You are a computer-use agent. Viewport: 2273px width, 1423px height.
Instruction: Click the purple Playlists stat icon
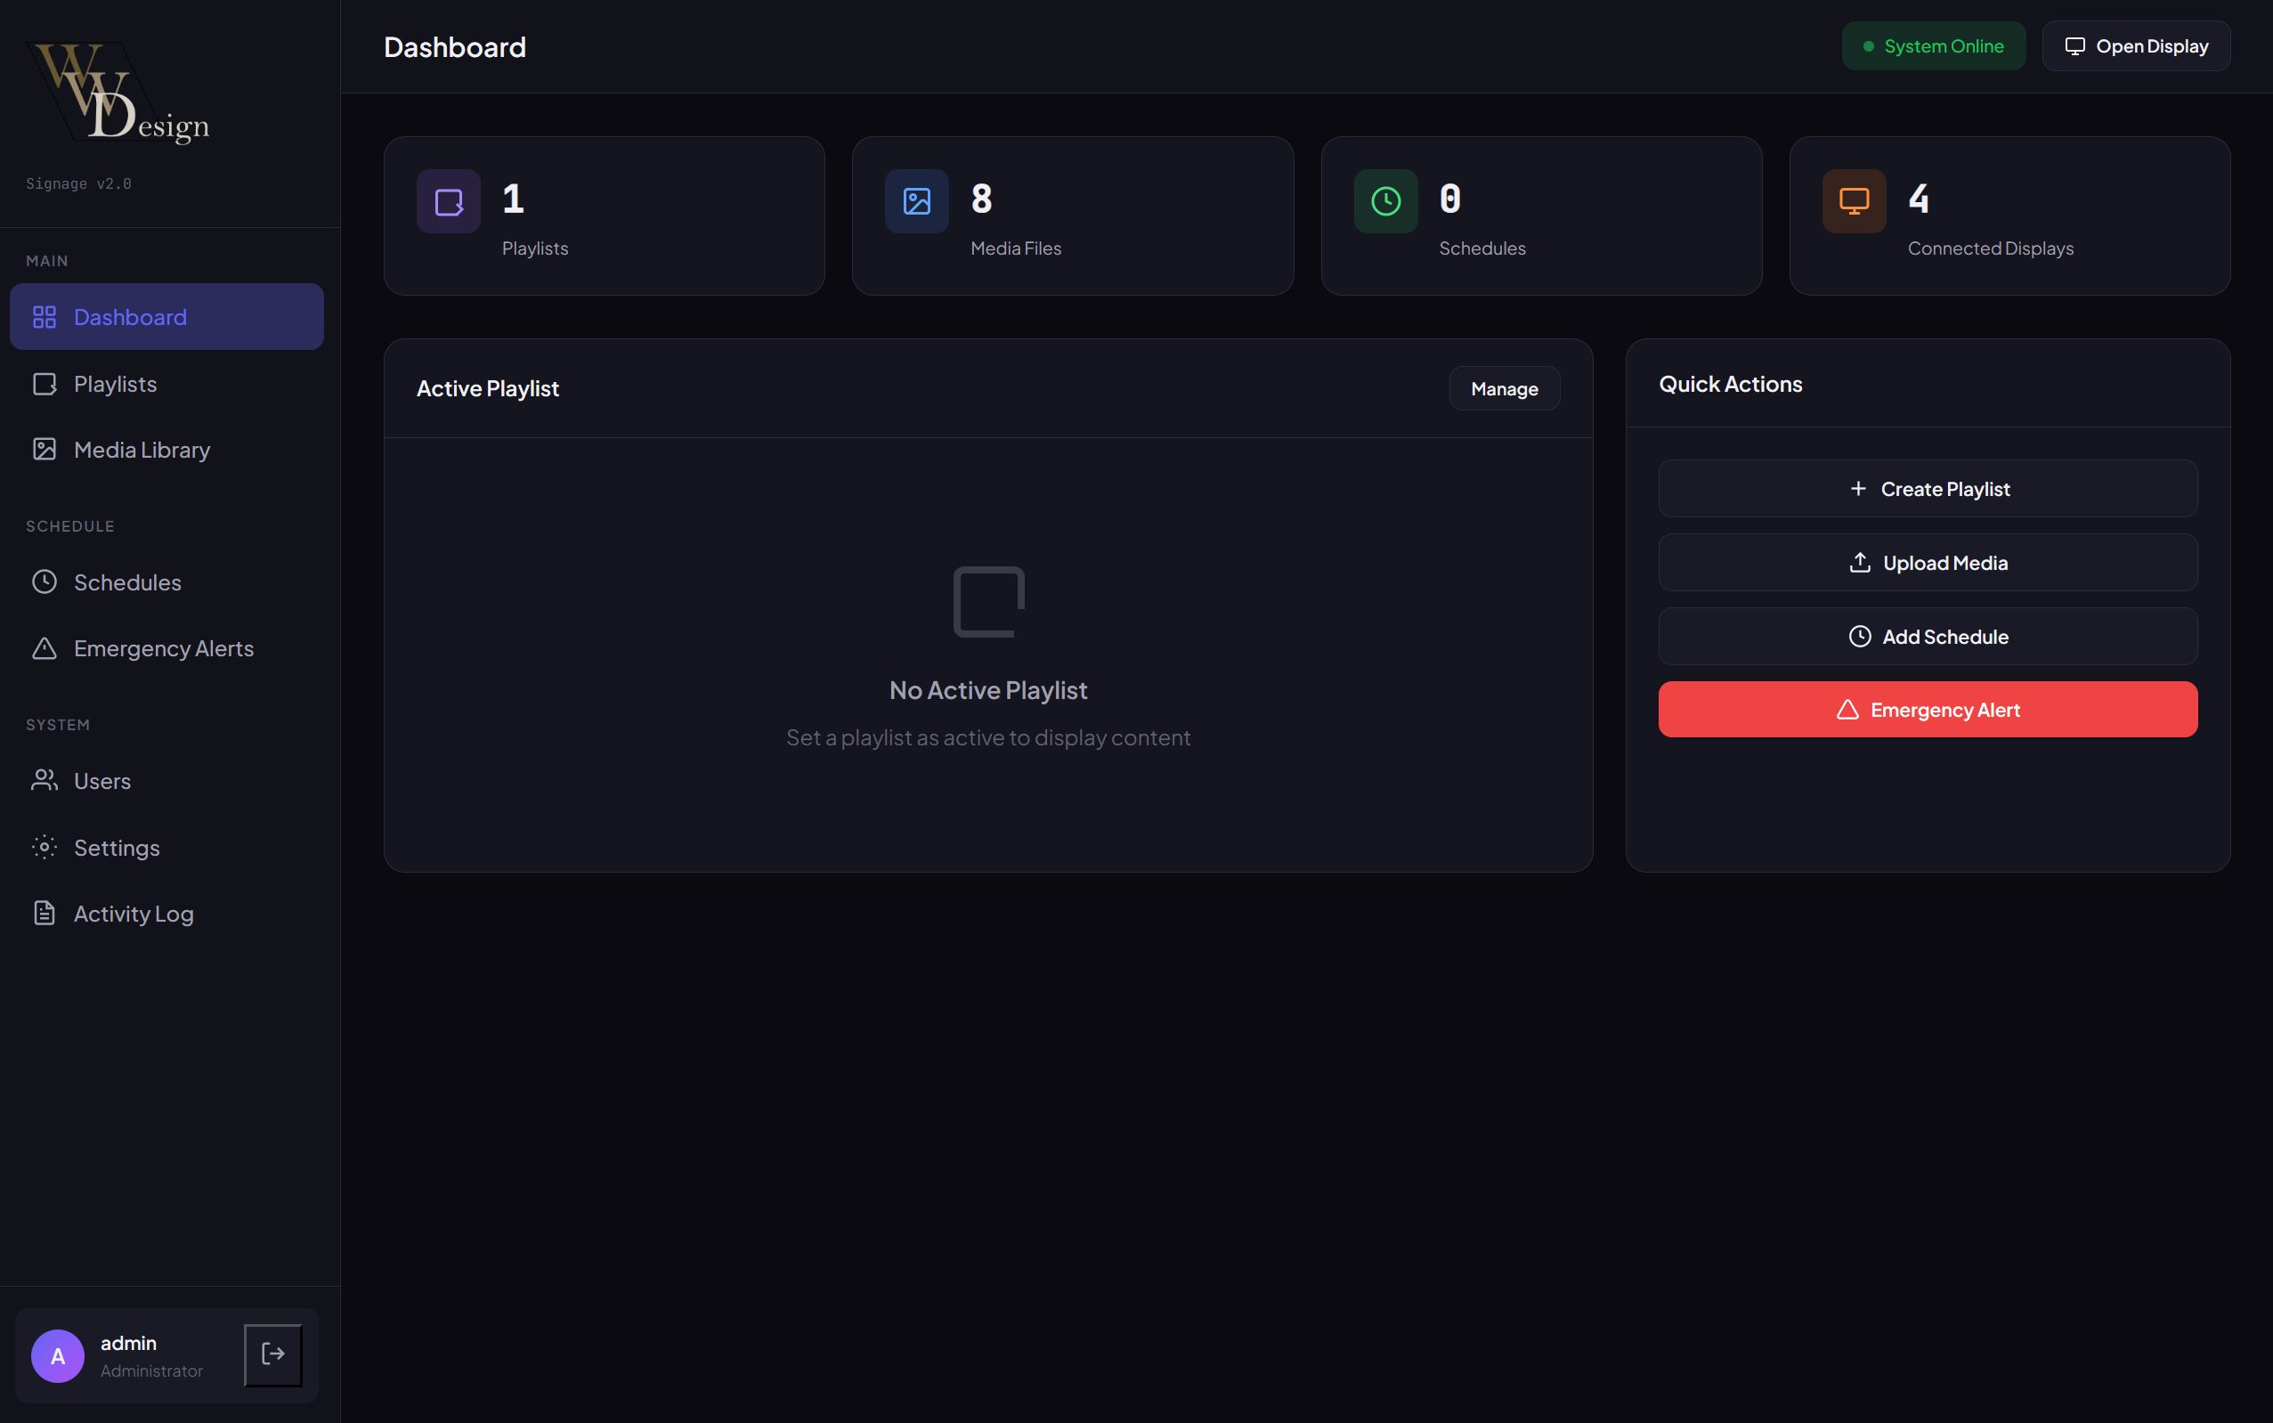448,201
